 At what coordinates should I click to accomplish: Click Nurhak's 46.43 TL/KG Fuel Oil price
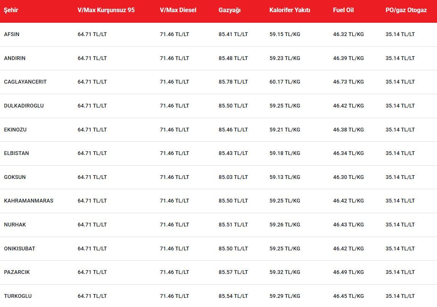coord(348,225)
